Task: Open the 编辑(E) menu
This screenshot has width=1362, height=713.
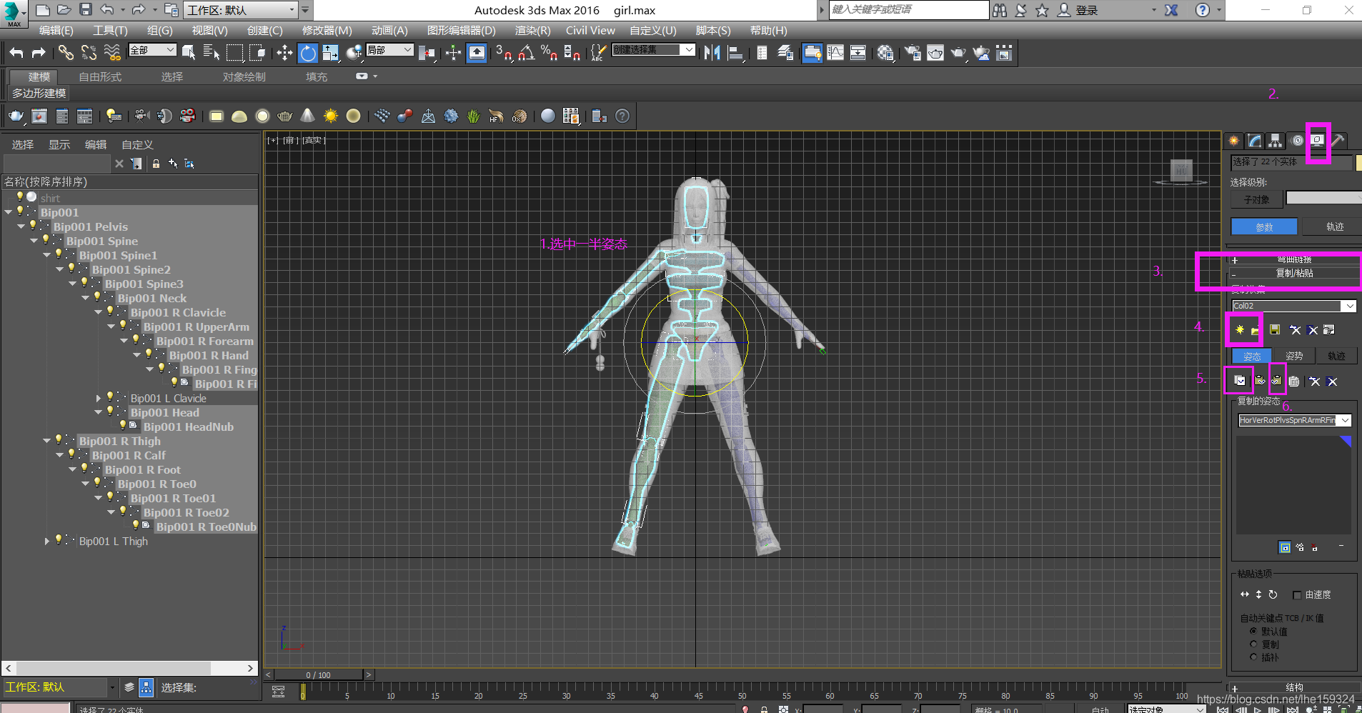Action: (x=56, y=31)
